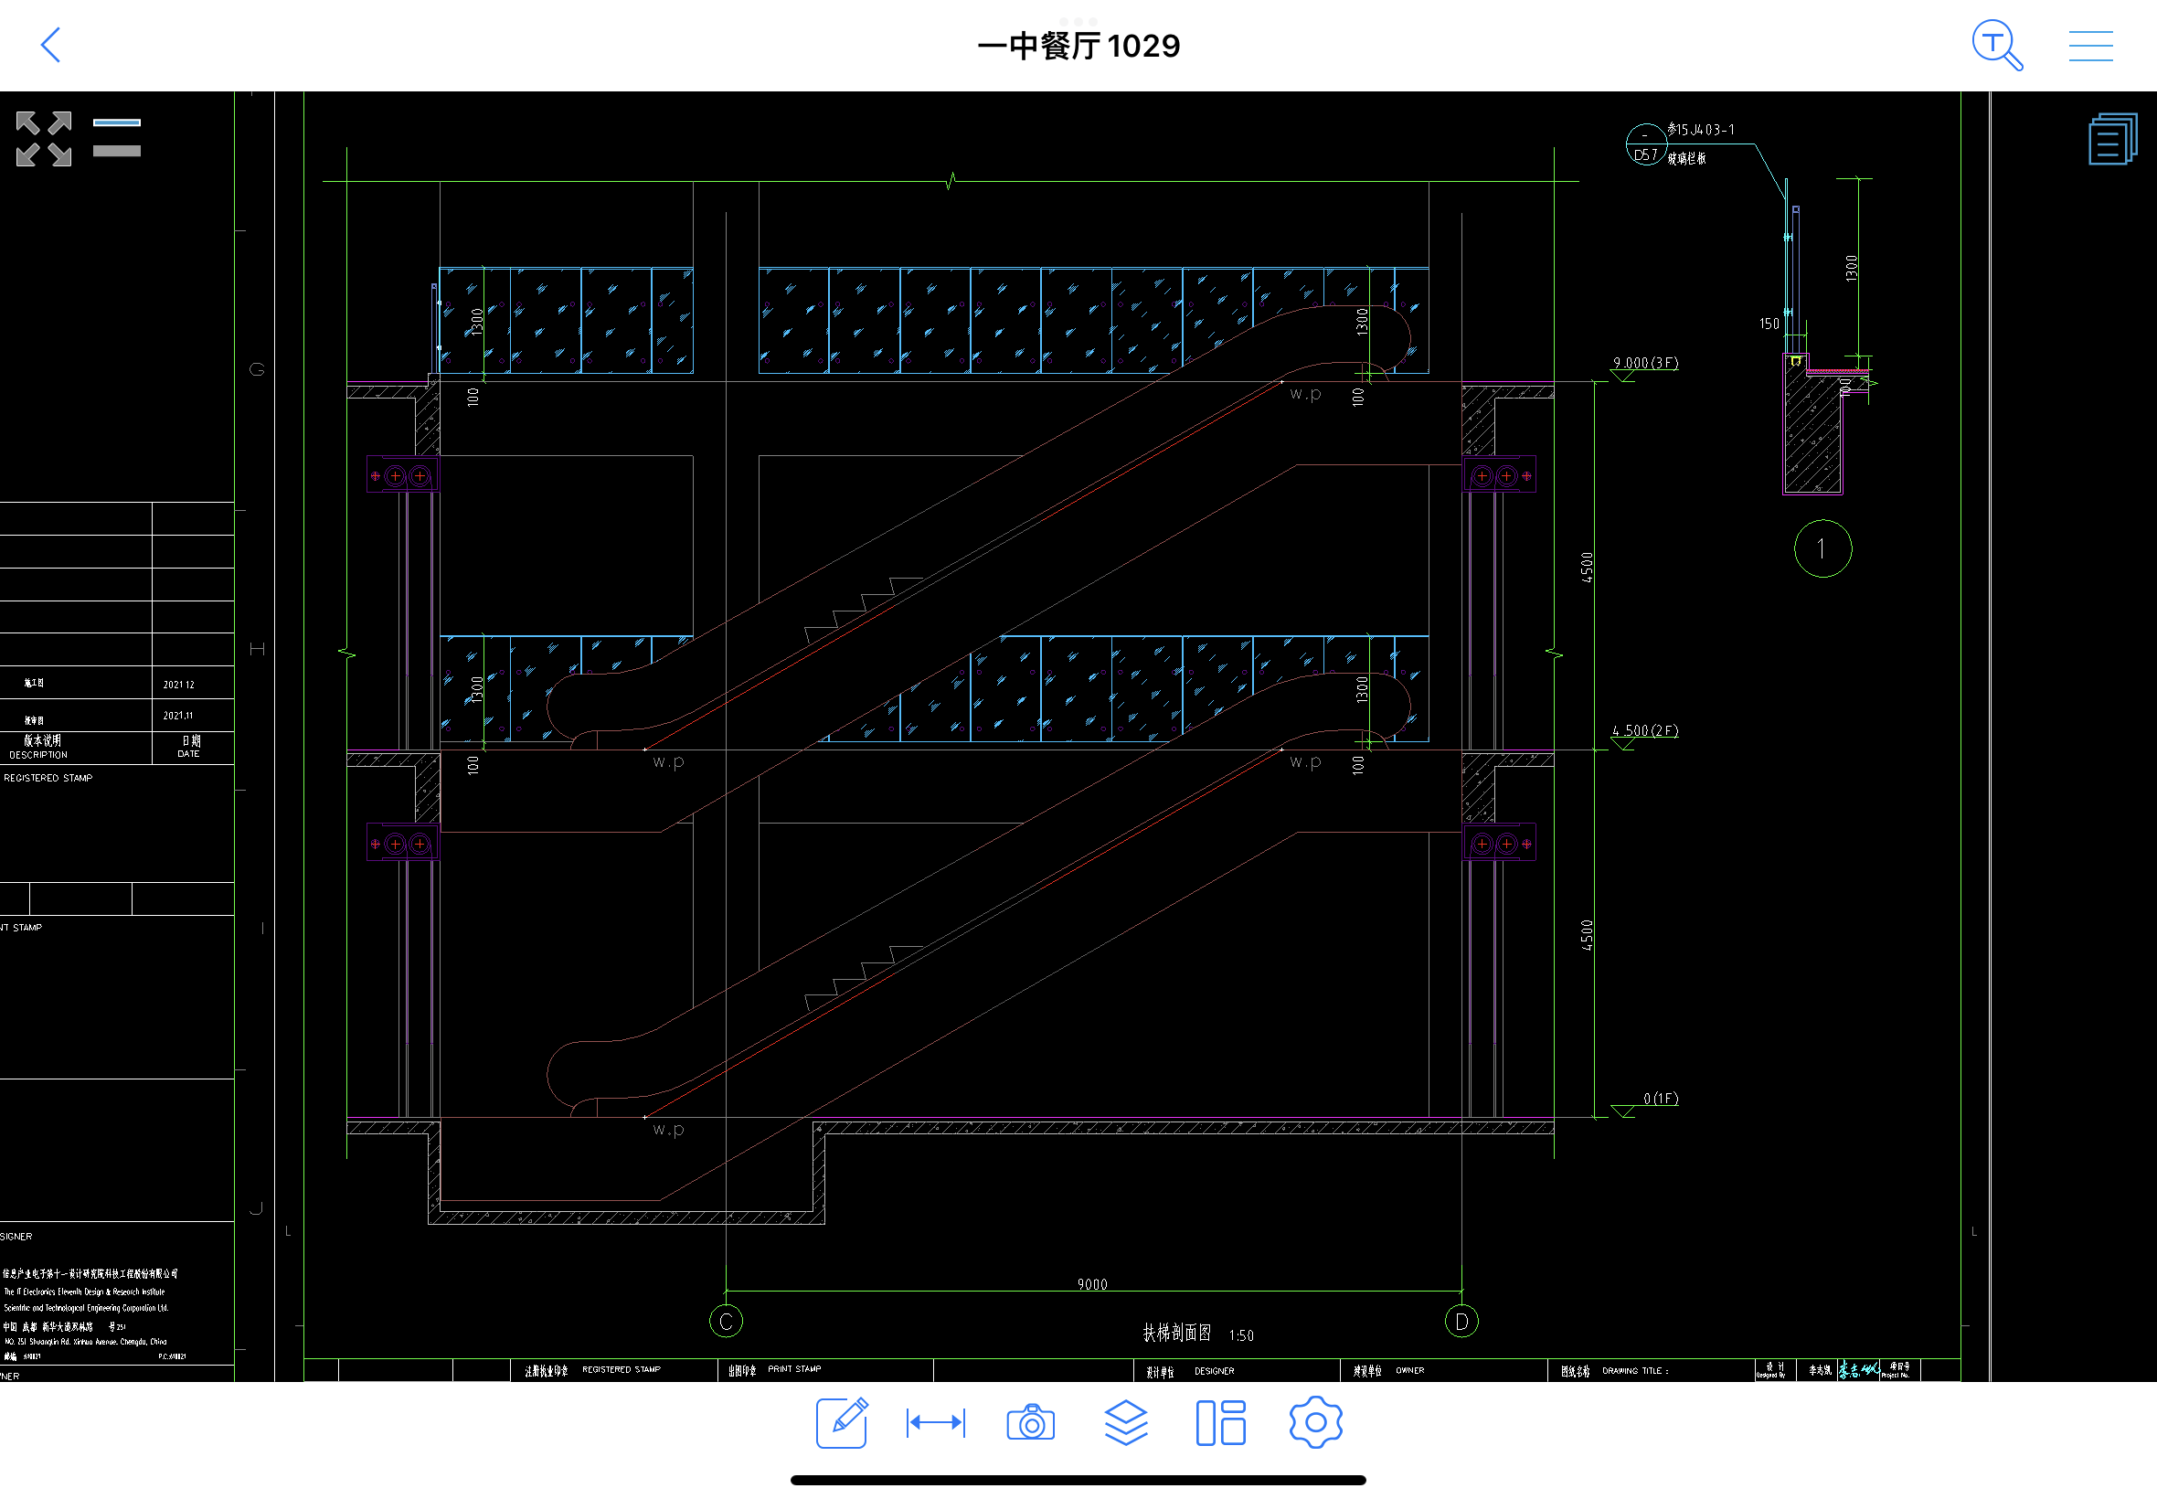Open the layout view switcher icon
Viewport: 2157px width, 1499px height.
(1221, 1423)
